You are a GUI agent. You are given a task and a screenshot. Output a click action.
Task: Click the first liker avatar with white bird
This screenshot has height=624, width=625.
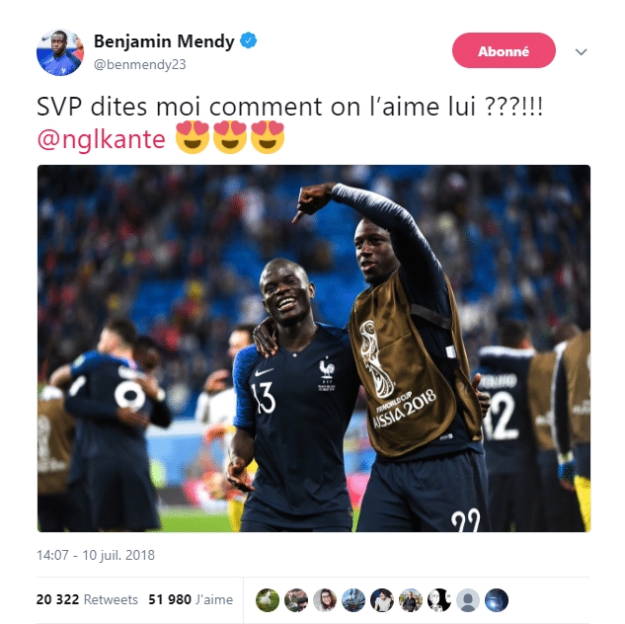click(x=268, y=599)
